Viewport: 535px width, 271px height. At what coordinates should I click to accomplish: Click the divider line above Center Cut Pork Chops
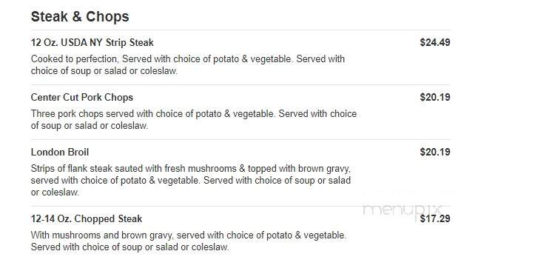(240, 84)
